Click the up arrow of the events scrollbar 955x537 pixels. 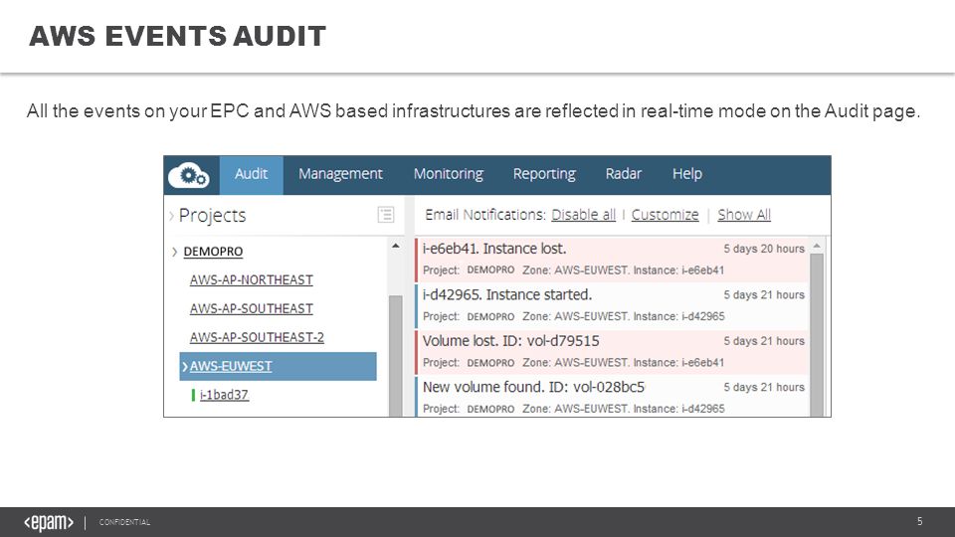tap(817, 246)
